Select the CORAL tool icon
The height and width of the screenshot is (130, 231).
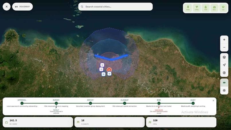click(x=197, y=8)
